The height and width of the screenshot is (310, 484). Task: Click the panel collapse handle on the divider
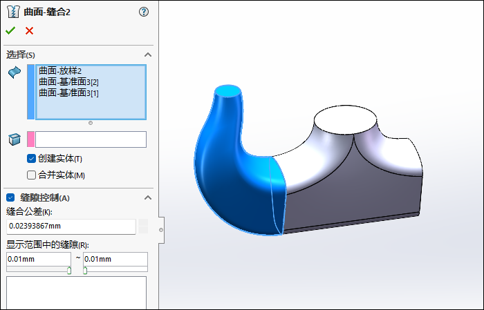161,229
